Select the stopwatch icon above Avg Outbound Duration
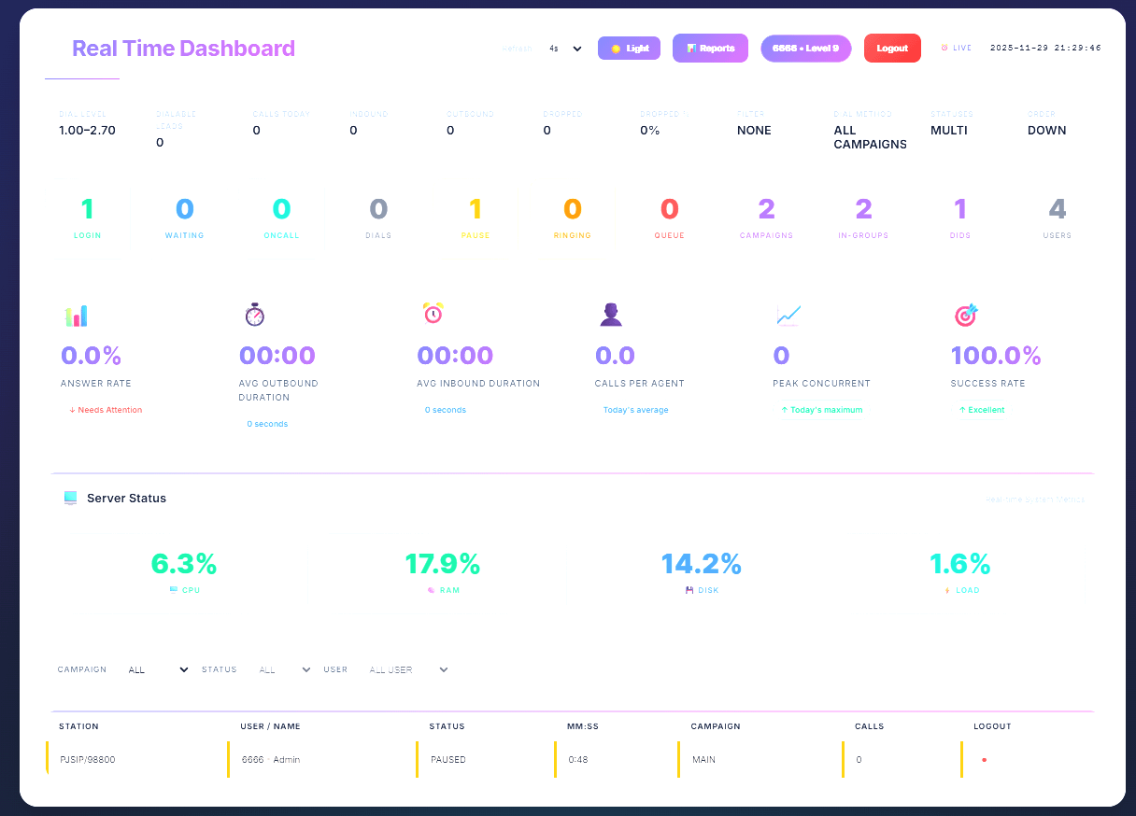This screenshot has height=816, width=1136. click(x=254, y=315)
